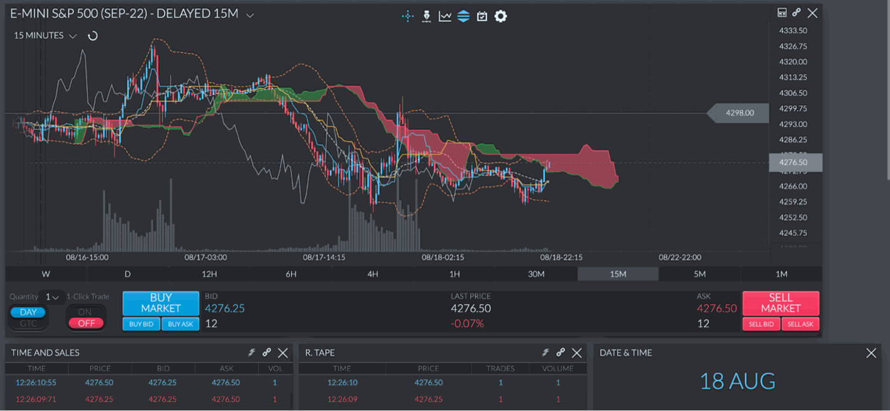The image size is (890, 411).
Task: Click R. Tape row 12:26:10
Action: point(443,383)
